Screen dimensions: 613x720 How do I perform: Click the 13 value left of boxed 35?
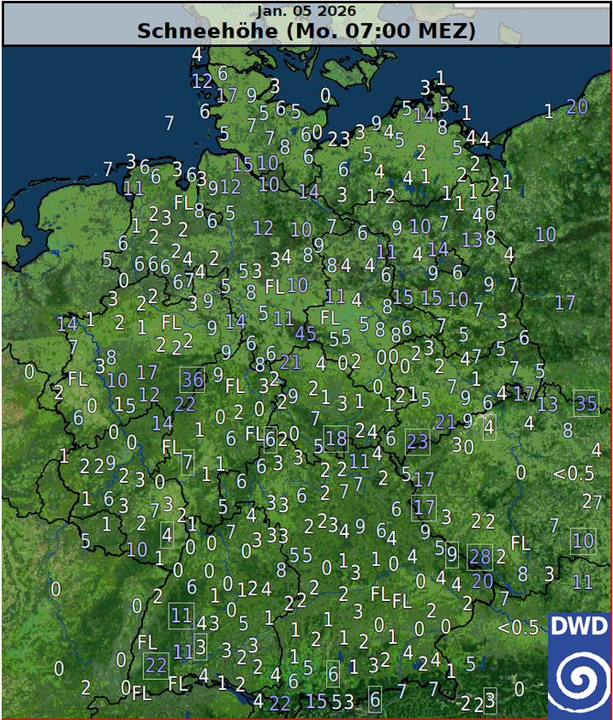[547, 404]
